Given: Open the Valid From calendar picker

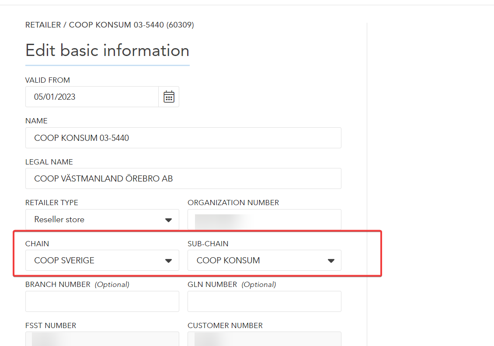Looking at the screenshot, I should point(169,97).
